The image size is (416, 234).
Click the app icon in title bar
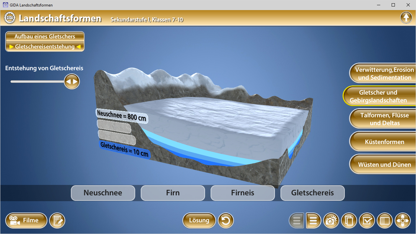click(x=5, y=5)
